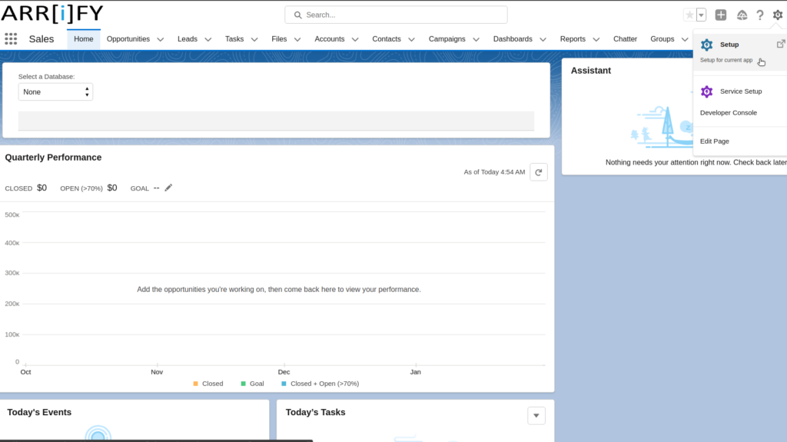
Task: Open the Global Actions plus icon
Action: 721,15
